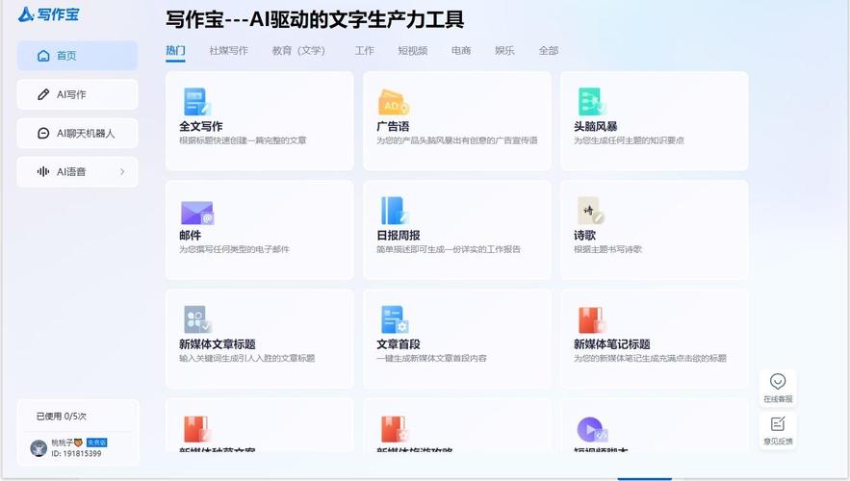Screen dimensions: 850x481
Task: Click the 新媒体笔记标题 red book icon
Action: (590, 319)
